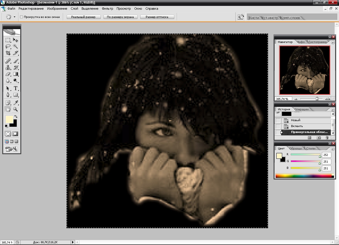Enable 'Прокрутка во всех окнах' checkbox
The width and height of the screenshot is (339, 245).
[21, 17]
